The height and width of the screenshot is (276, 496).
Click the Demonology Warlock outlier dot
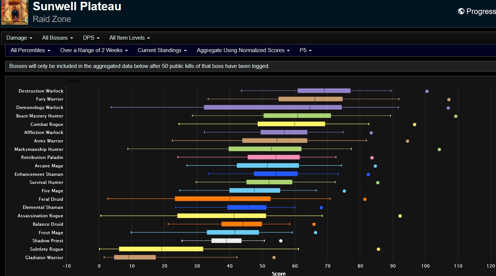click(448, 108)
